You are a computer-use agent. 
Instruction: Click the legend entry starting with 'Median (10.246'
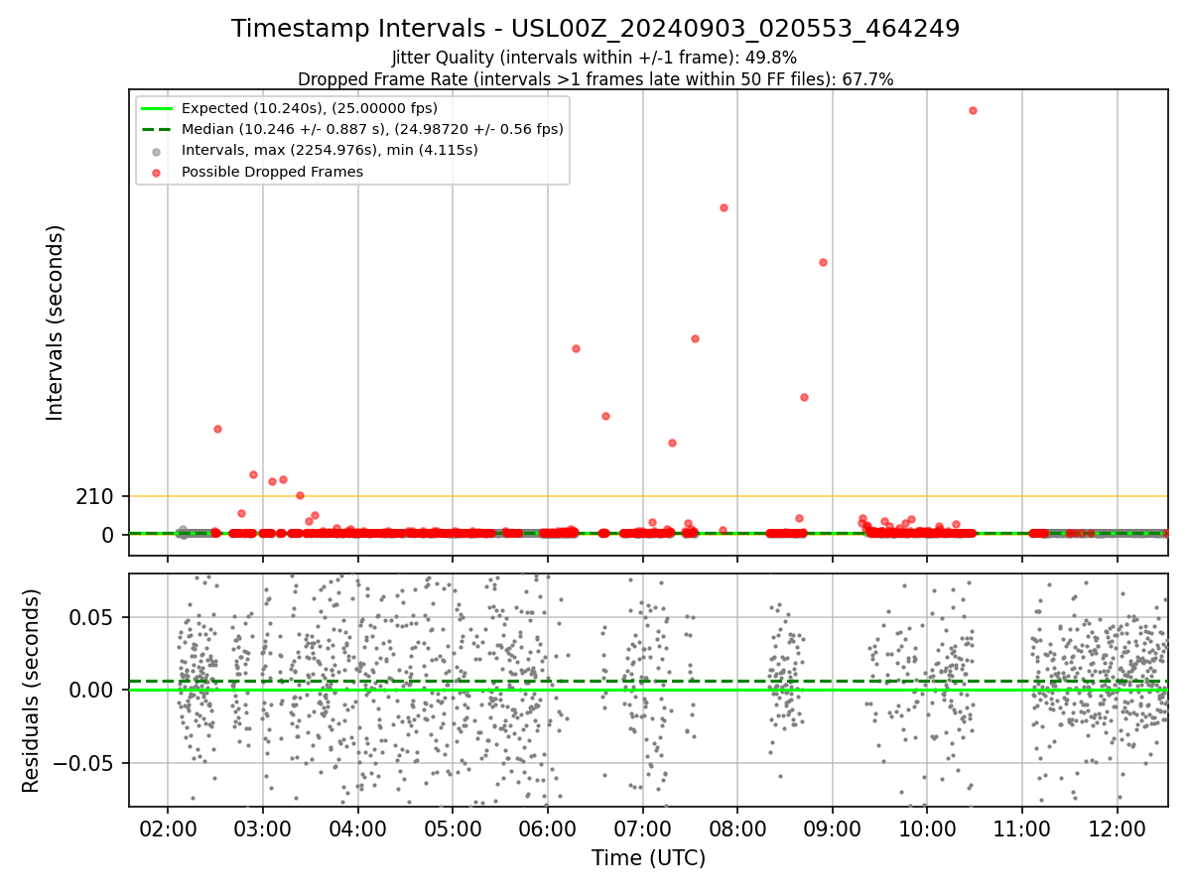(x=372, y=129)
